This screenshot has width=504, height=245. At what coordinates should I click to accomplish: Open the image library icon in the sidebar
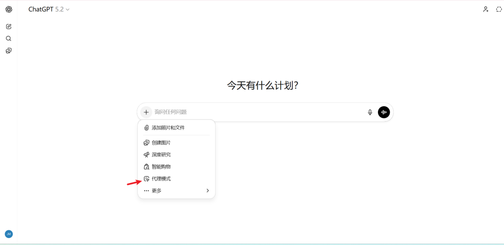coord(9,51)
